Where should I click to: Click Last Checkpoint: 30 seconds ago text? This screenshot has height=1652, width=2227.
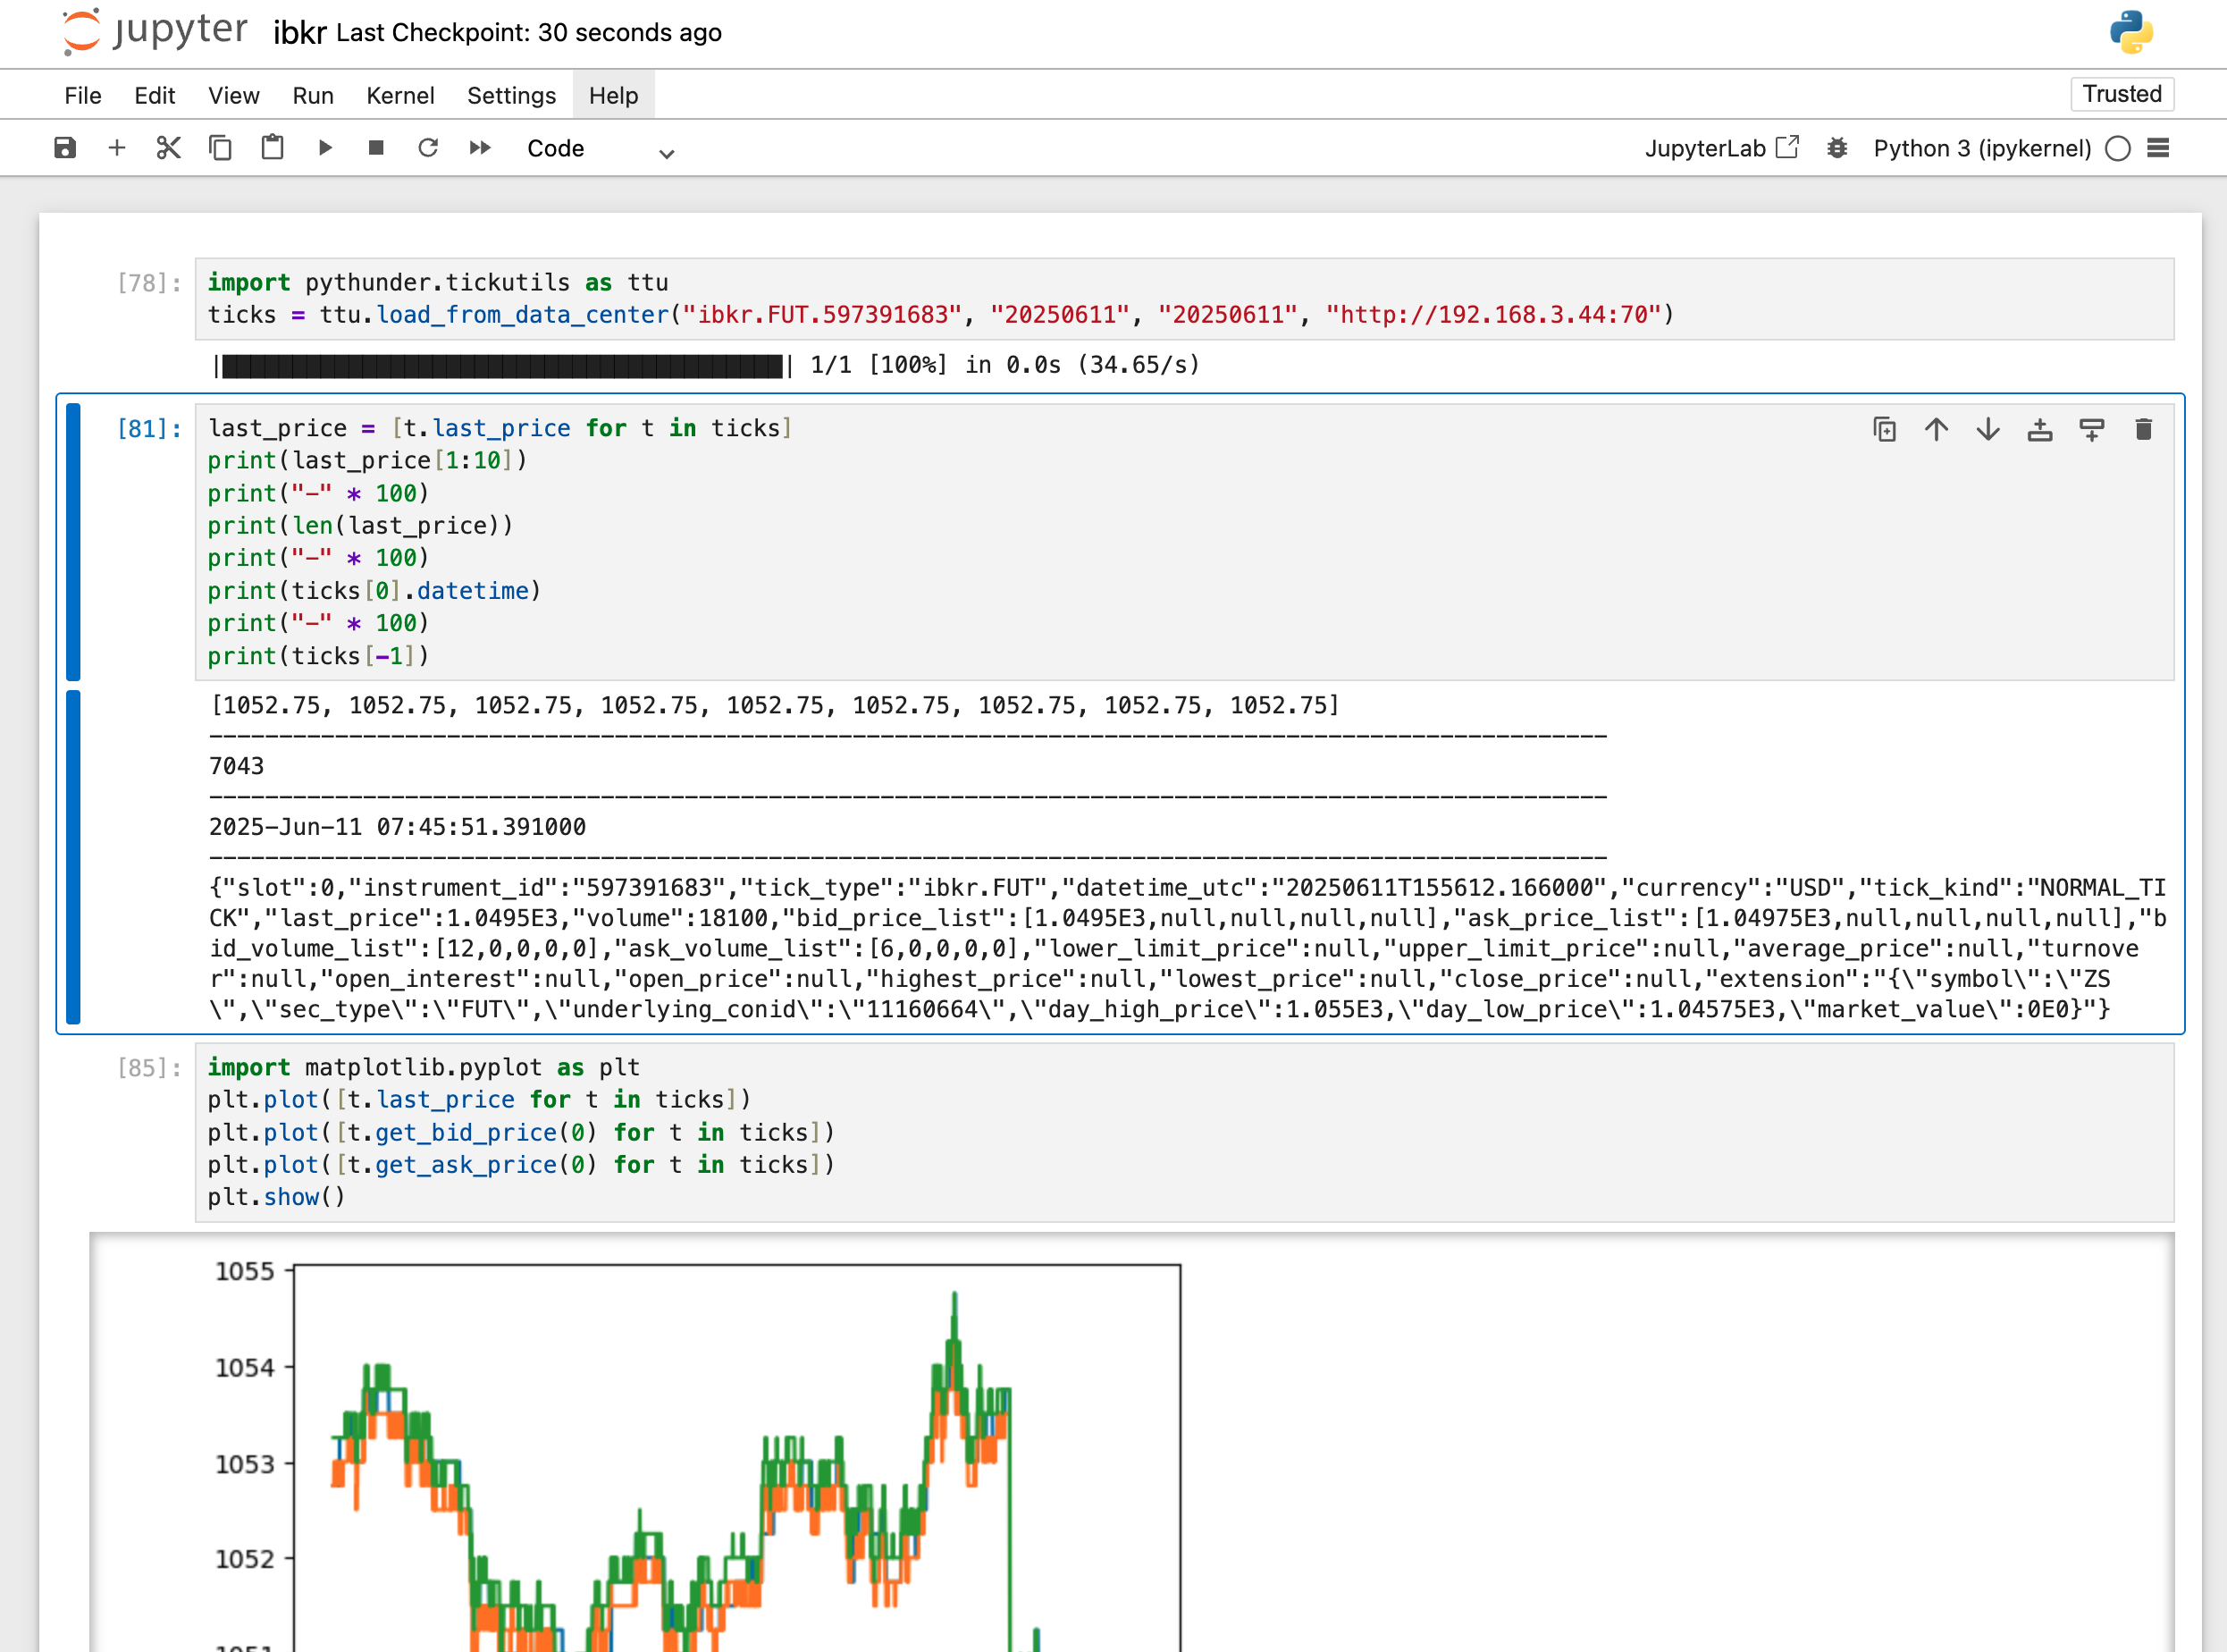click(x=529, y=33)
